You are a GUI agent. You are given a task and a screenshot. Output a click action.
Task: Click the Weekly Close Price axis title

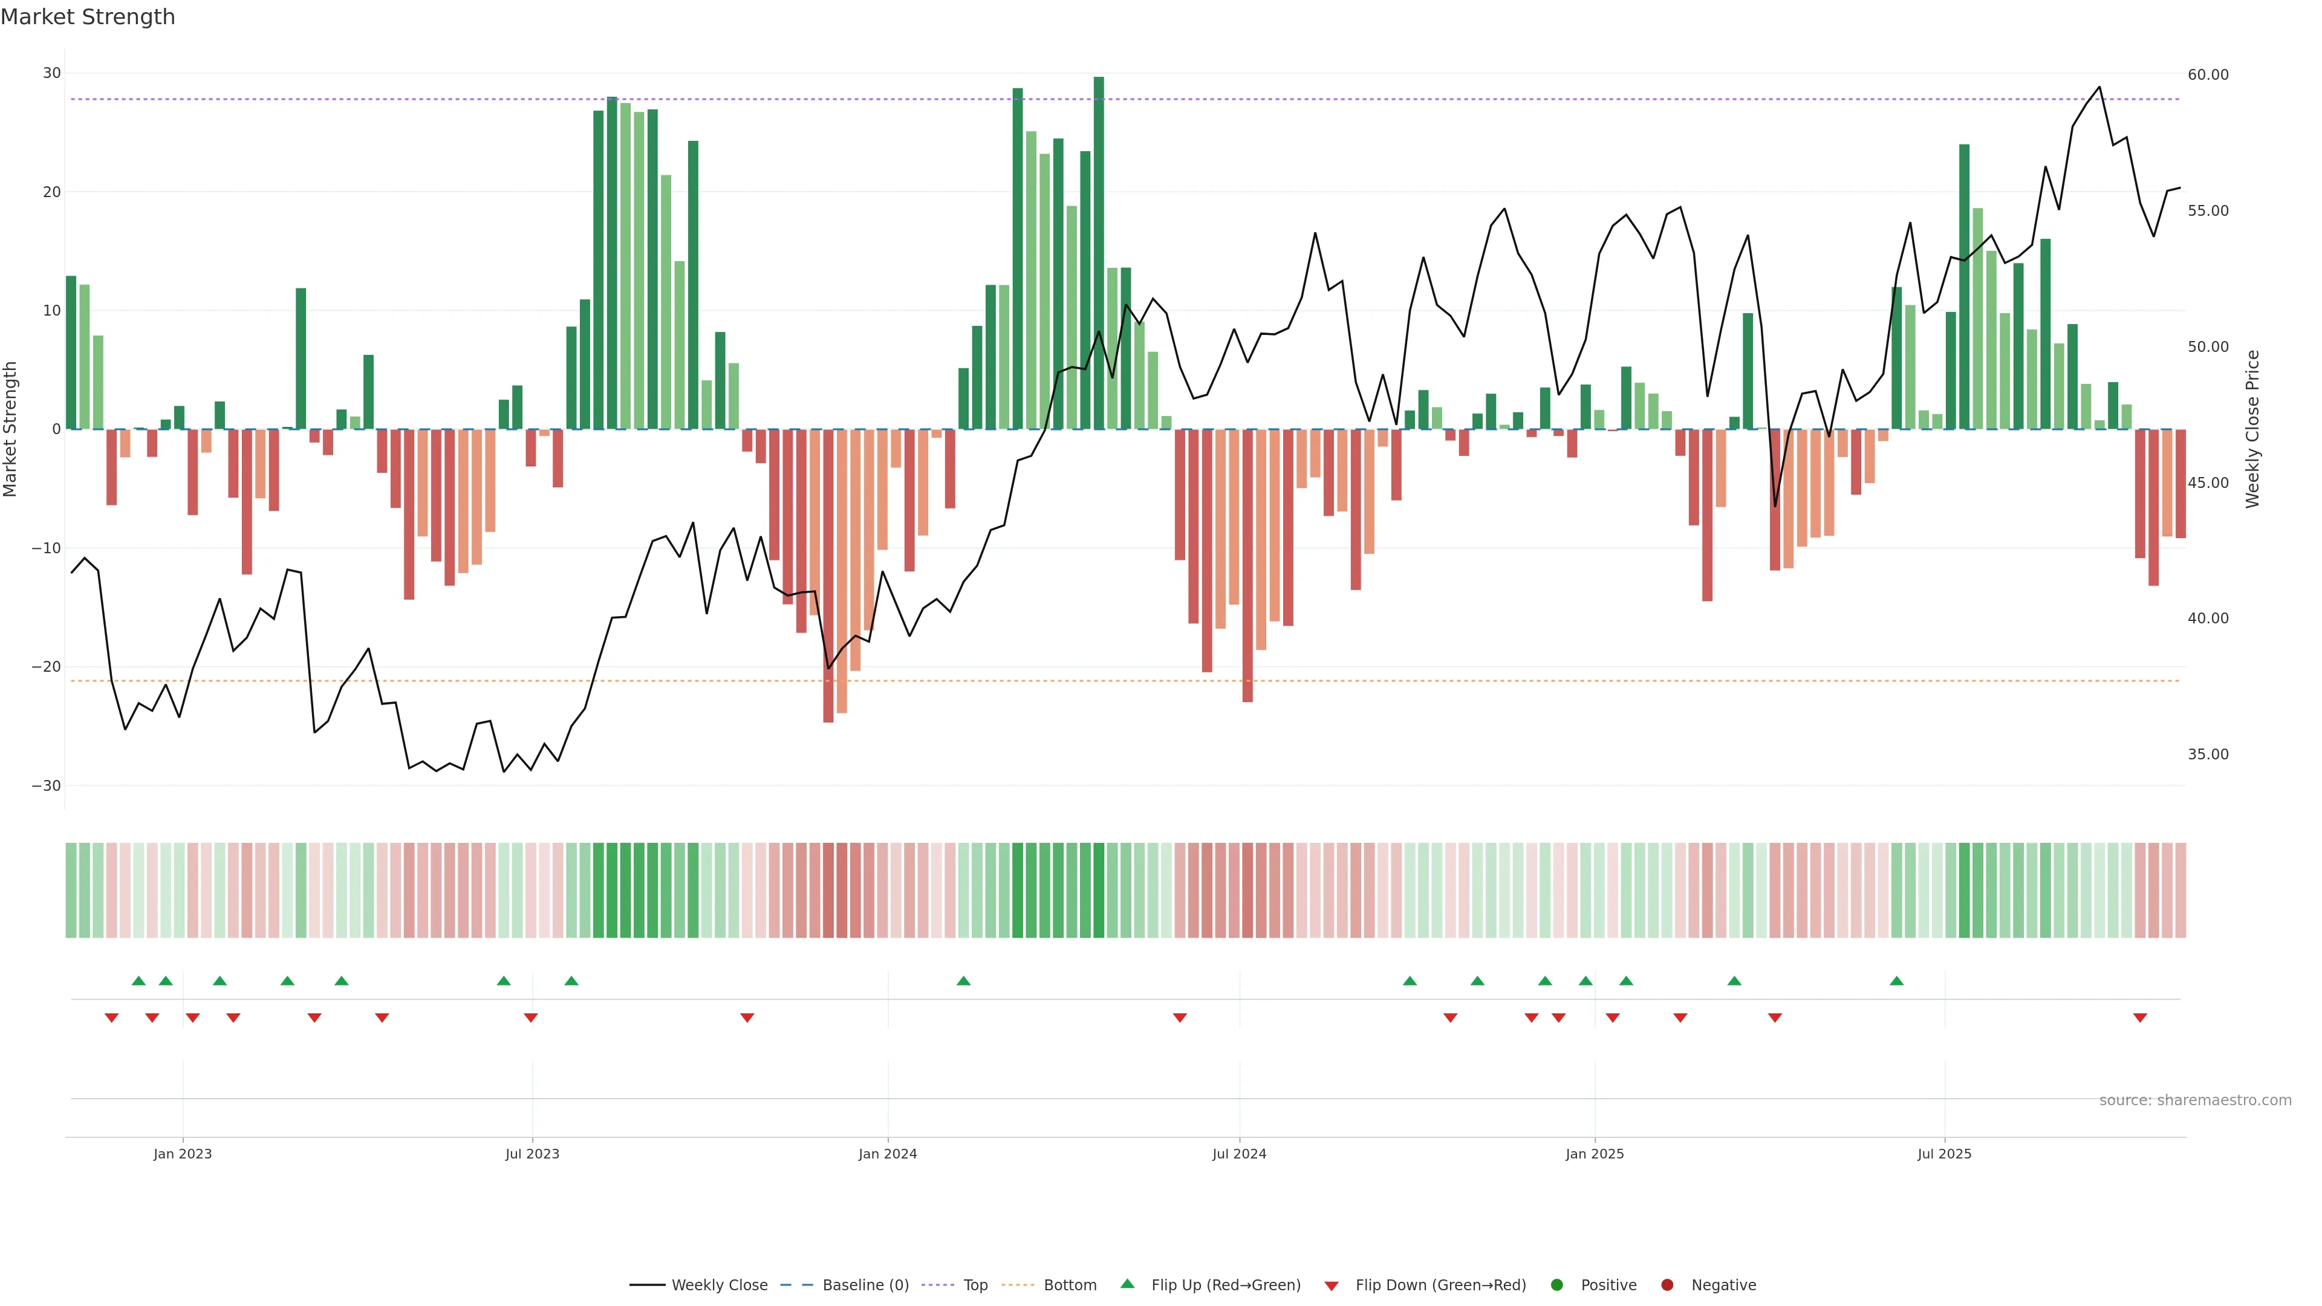pos(2252,429)
